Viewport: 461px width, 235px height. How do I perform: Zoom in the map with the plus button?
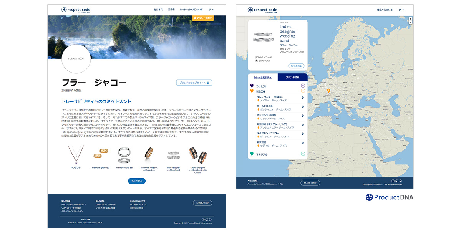click(x=411, y=19)
